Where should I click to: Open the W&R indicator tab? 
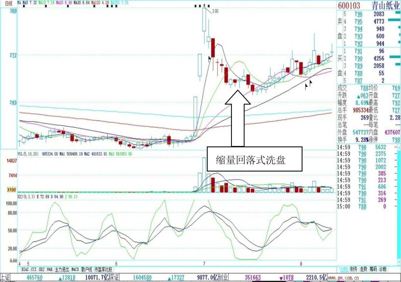(x=50, y=269)
